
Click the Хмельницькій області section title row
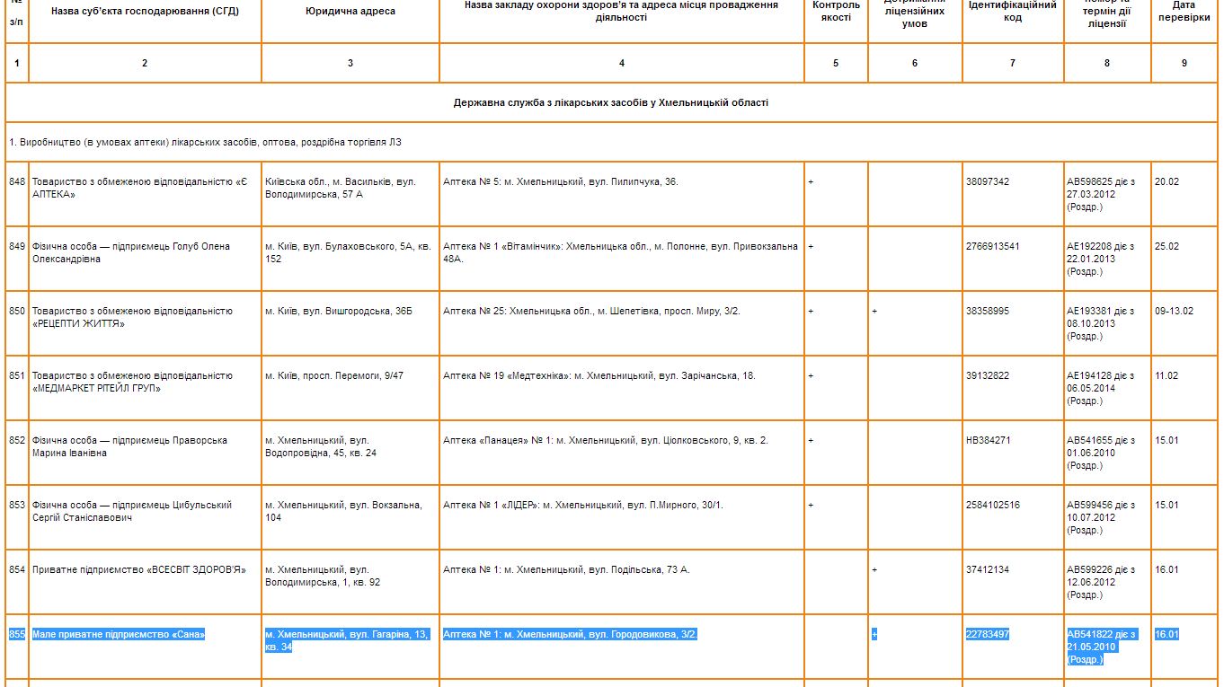[610, 102]
